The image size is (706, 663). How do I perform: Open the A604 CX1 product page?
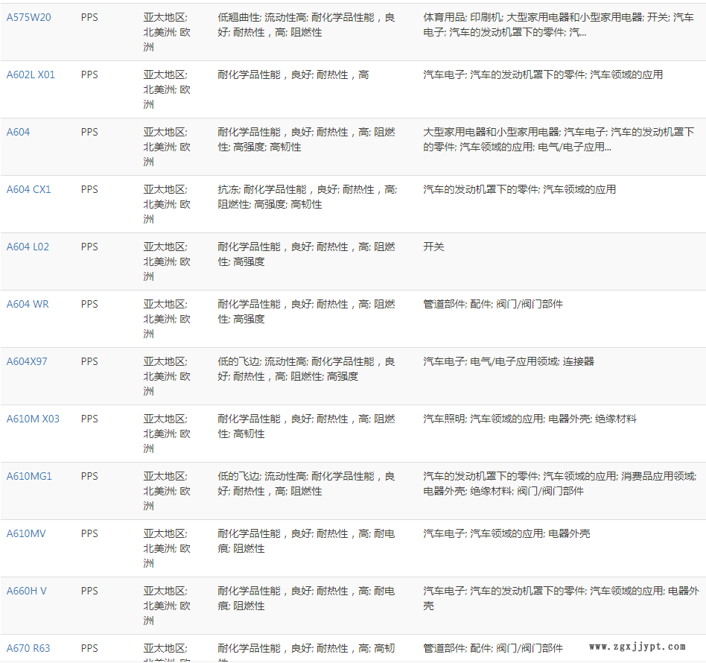click(x=29, y=189)
